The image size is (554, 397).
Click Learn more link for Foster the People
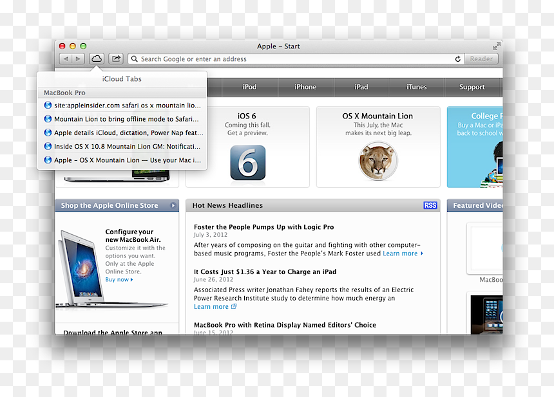[403, 254]
